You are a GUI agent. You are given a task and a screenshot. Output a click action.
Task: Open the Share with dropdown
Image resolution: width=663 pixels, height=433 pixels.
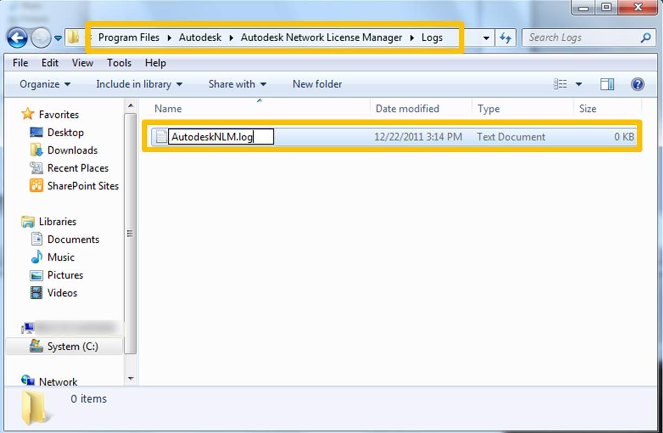[x=237, y=84]
